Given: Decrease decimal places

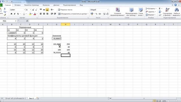Looking at the screenshot, I should 107,14.
